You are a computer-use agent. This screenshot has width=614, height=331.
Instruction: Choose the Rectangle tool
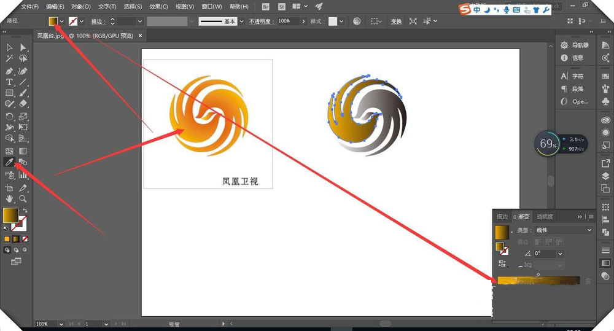[x=9, y=93]
